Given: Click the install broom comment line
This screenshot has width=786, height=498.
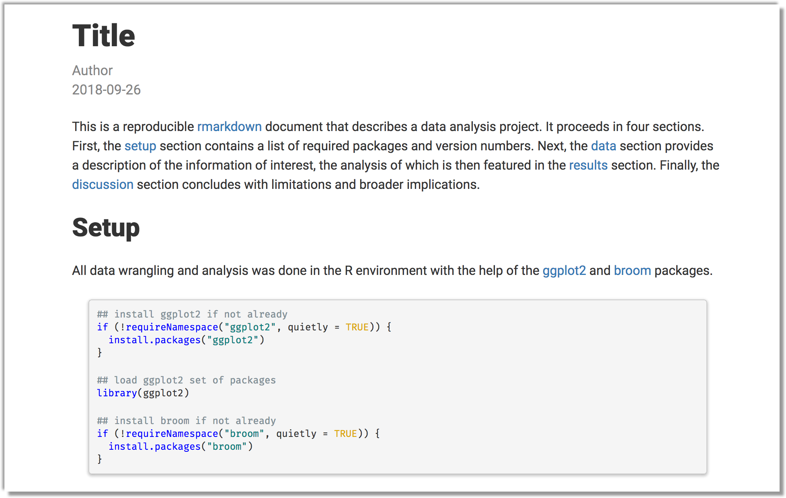Looking at the screenshot, I should [x=186, y=421].
